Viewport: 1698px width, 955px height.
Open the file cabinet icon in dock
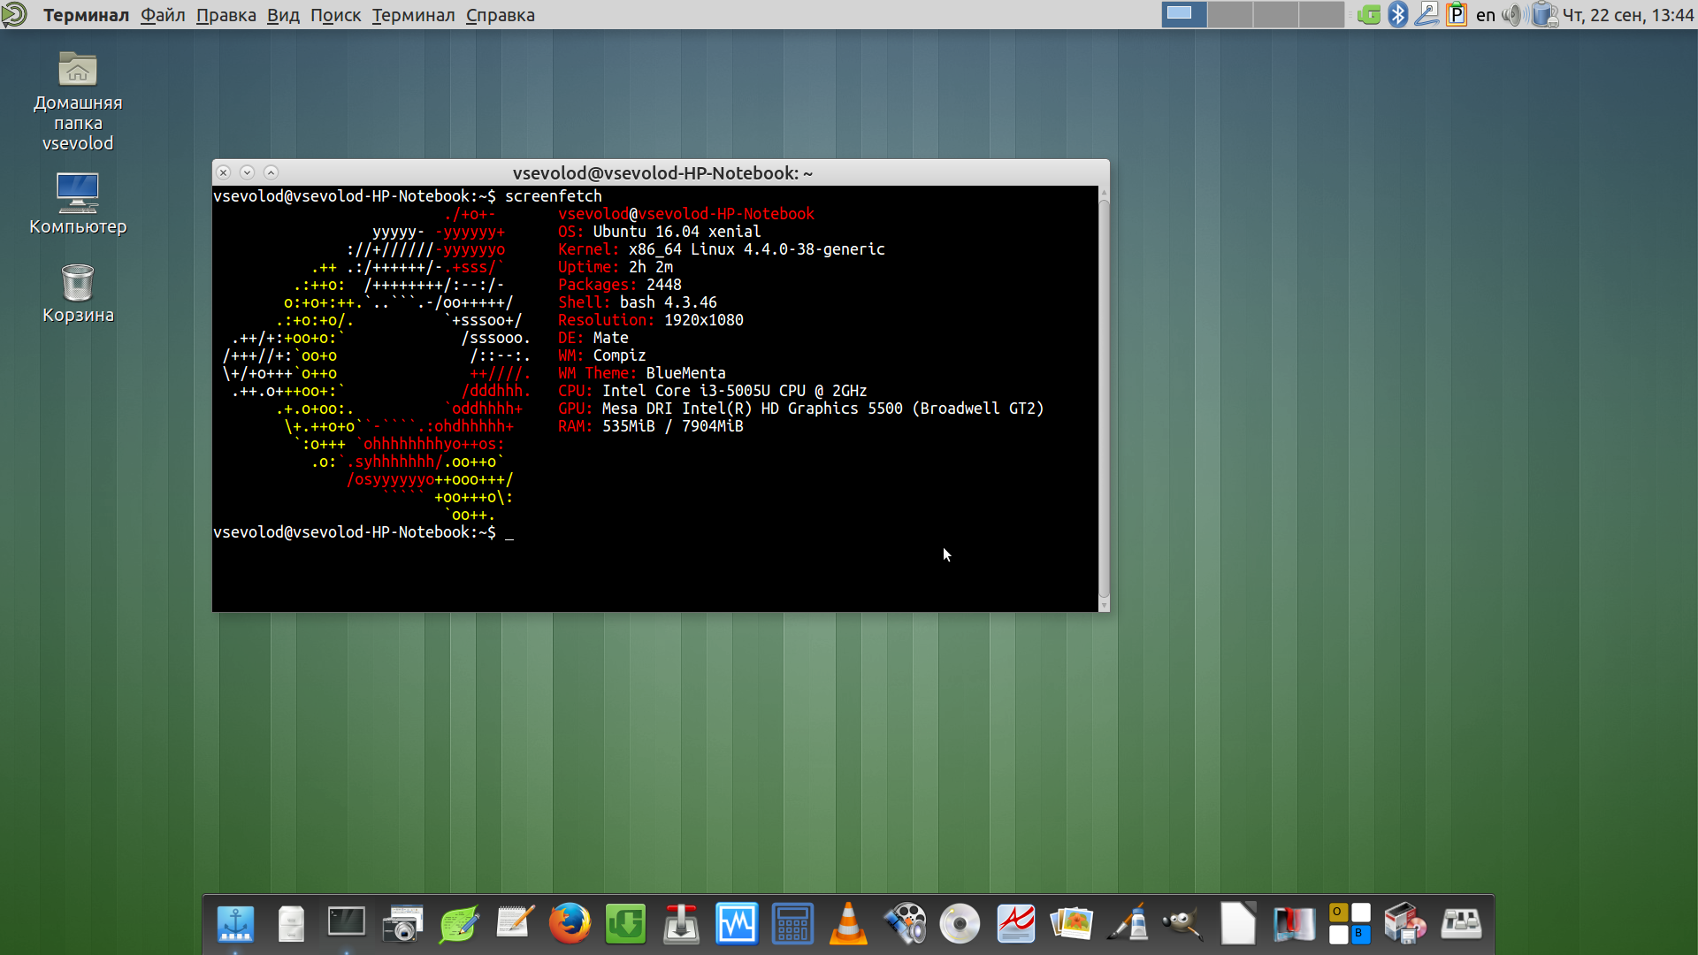pos(291,924)
